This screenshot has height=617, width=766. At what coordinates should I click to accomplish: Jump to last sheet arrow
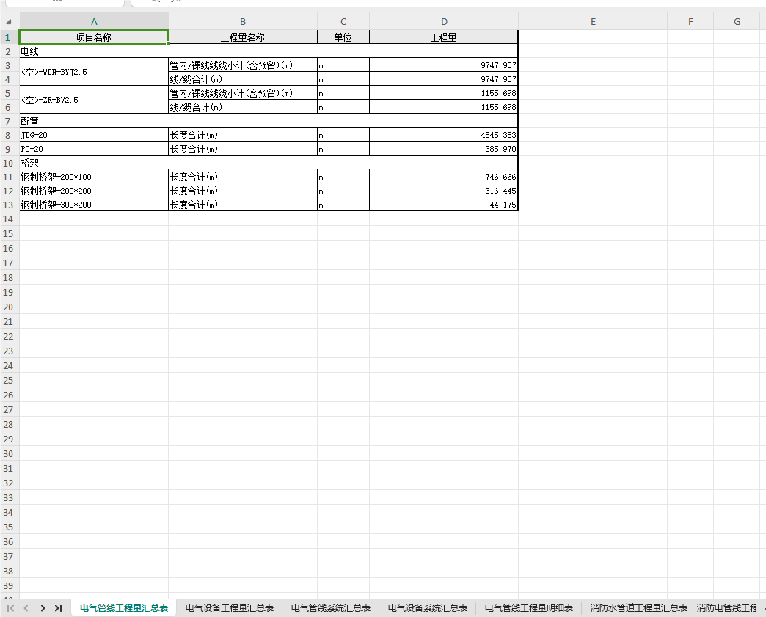click(x=59, y=607)
